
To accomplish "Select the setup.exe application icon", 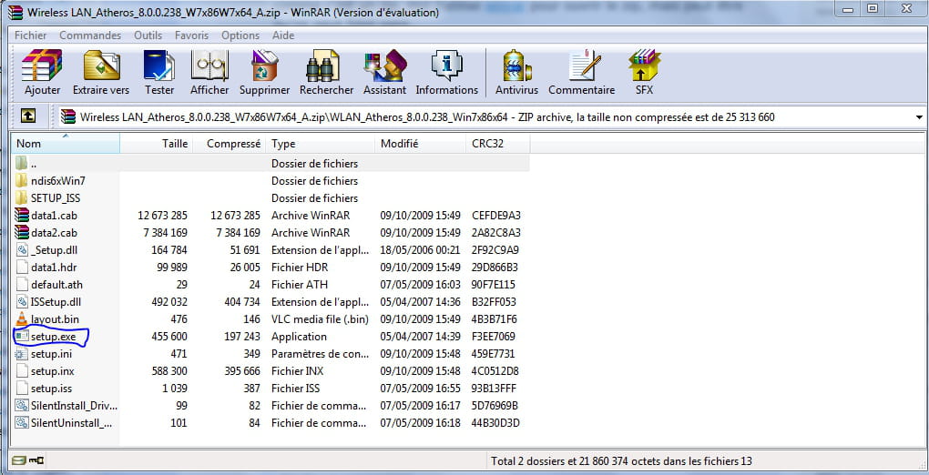I will (x=22, y=337).
